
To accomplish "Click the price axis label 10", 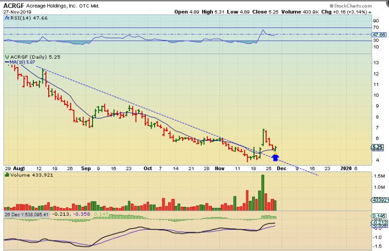I will [x=377, y=95].
